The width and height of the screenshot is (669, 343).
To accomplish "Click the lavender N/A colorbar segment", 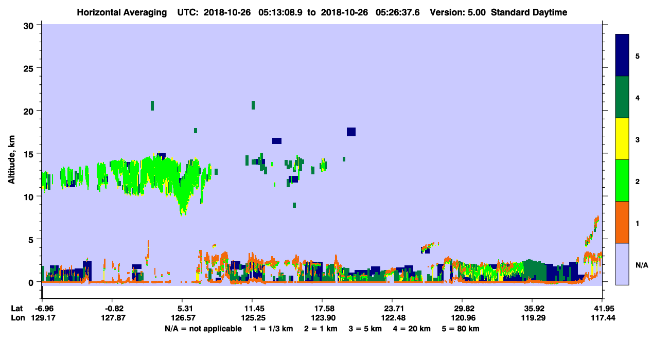I will [x=622, y=264].
